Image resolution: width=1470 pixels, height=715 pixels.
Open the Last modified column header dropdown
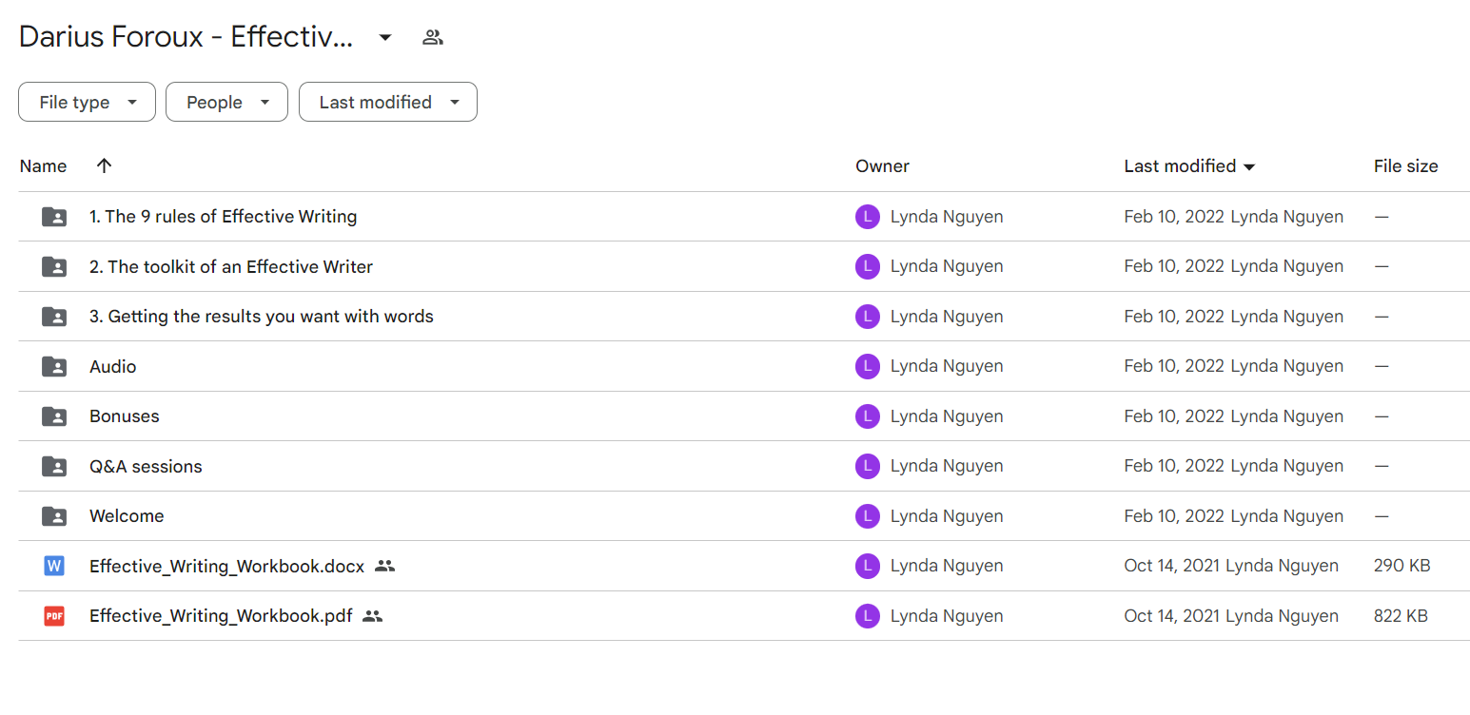tap(1189, 166)
